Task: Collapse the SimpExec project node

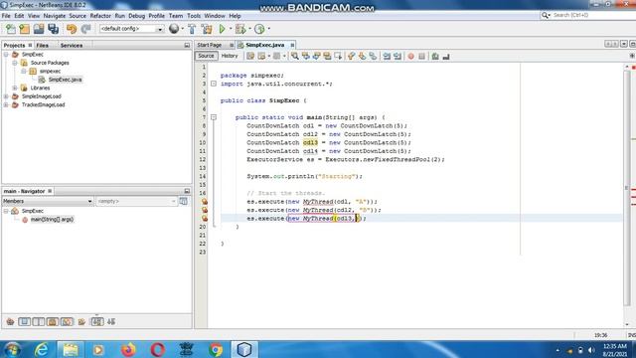Action: coord(6,54)
